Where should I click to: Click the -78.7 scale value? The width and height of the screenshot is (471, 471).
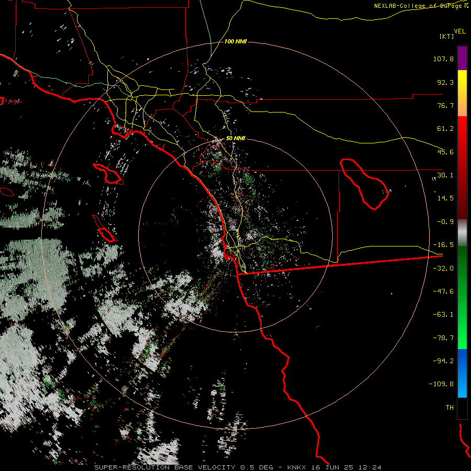pos(443,338)
